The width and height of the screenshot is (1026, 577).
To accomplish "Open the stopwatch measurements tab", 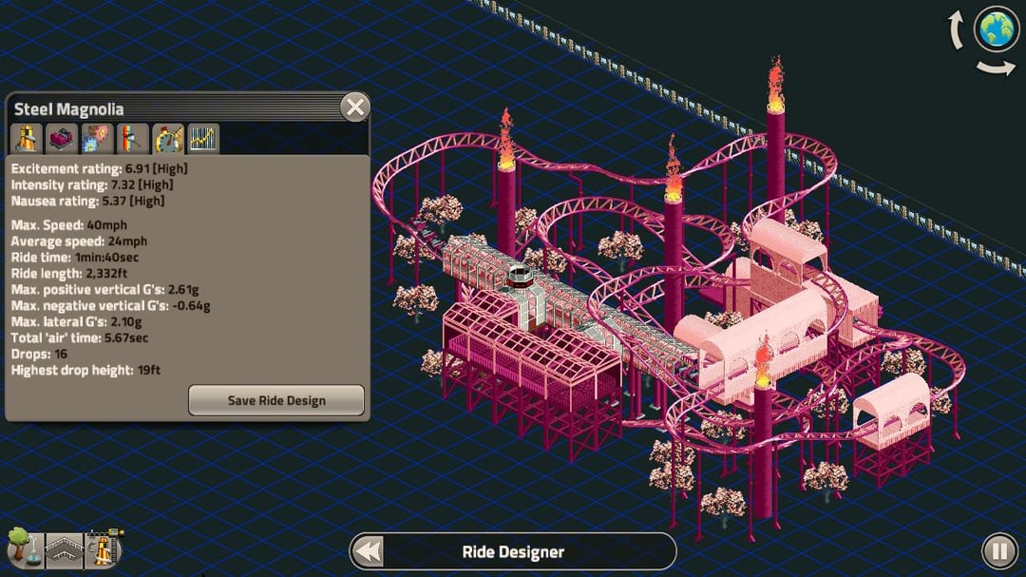I will coord(168,139).
